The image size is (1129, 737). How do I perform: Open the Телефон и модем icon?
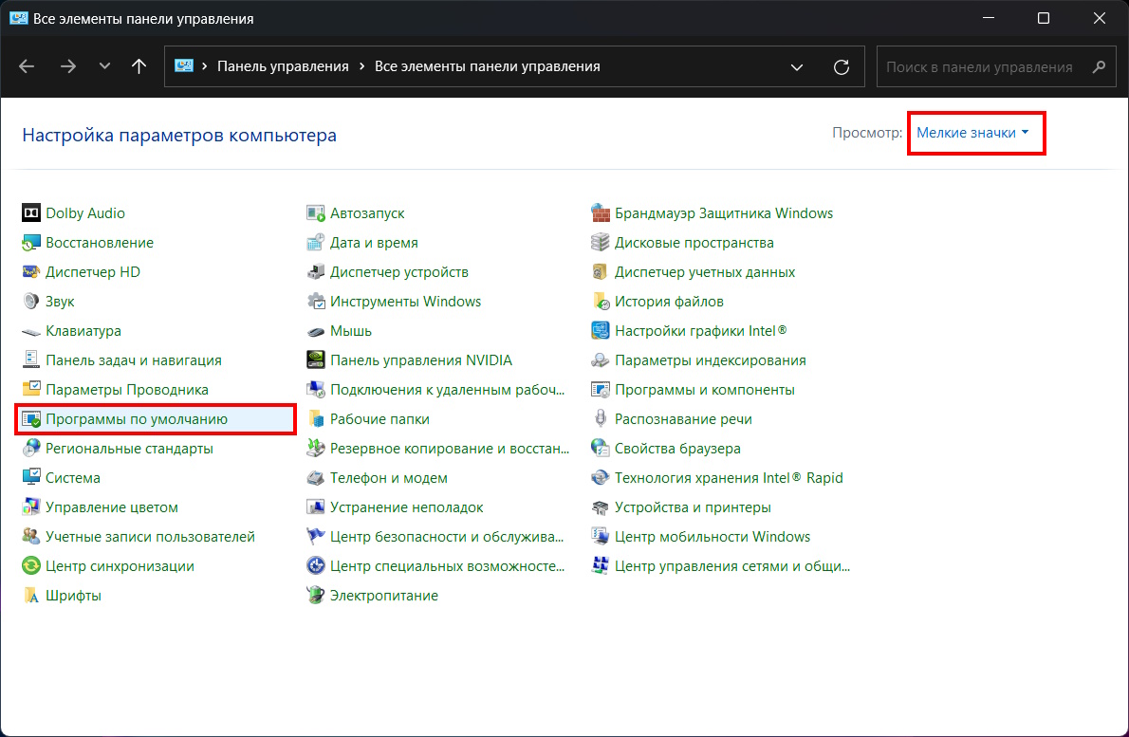point(315,478)
